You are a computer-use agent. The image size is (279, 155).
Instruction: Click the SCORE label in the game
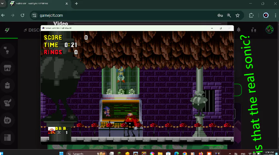point(53,37)
